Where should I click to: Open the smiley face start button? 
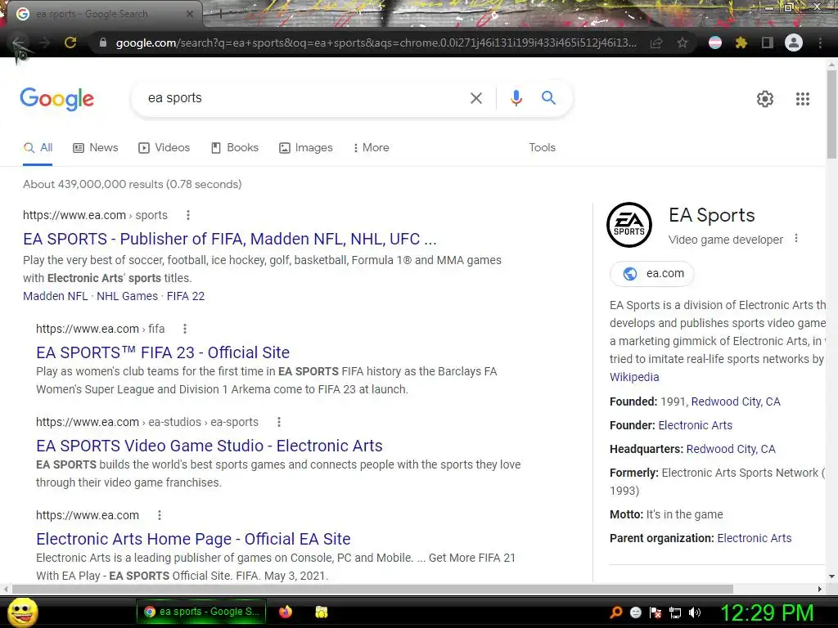[23, 612]
